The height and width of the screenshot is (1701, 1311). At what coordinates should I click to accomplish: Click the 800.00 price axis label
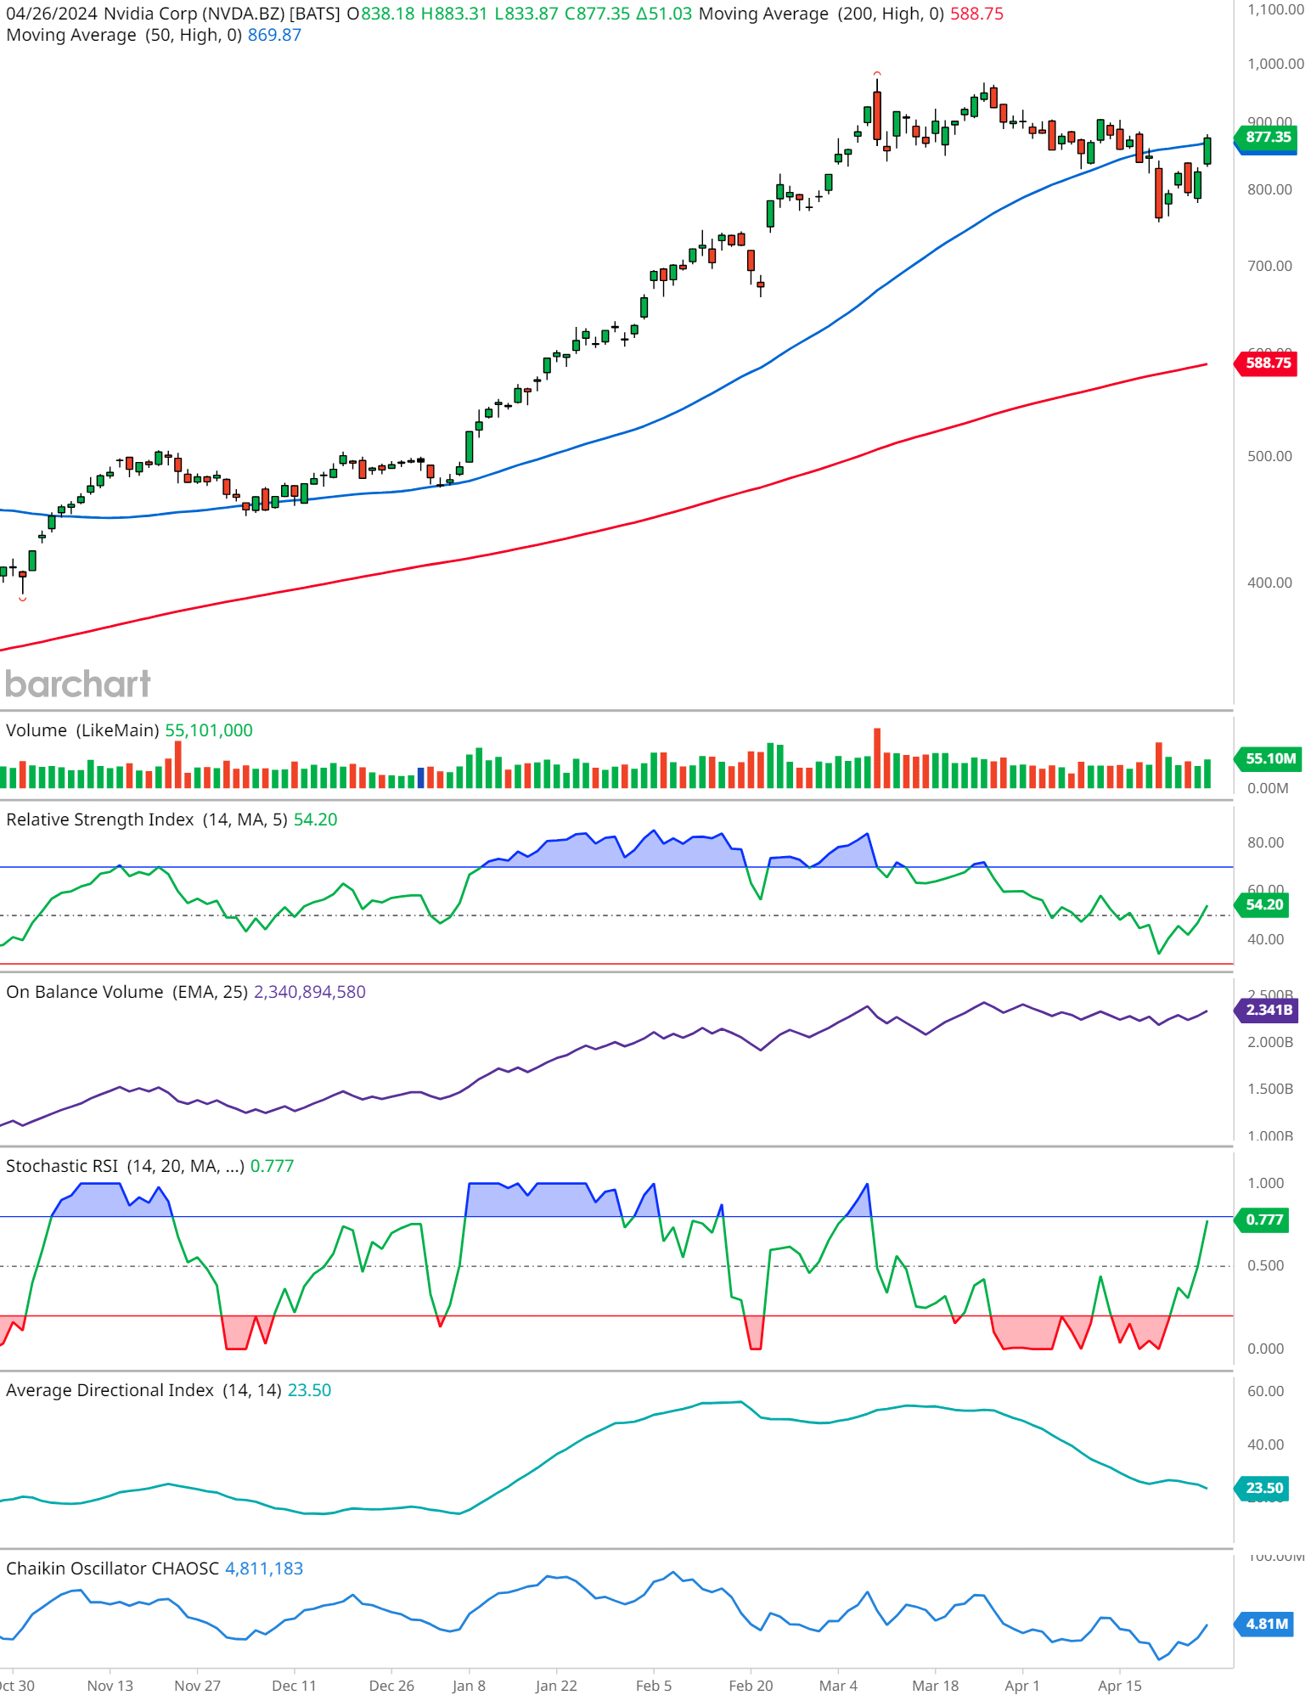(1269, 189)
